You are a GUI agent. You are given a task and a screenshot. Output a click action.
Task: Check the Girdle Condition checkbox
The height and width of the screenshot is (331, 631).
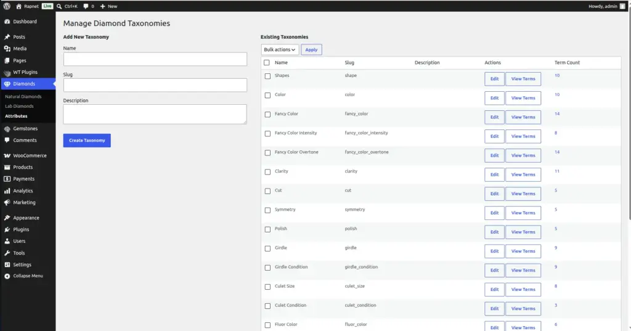267,268
